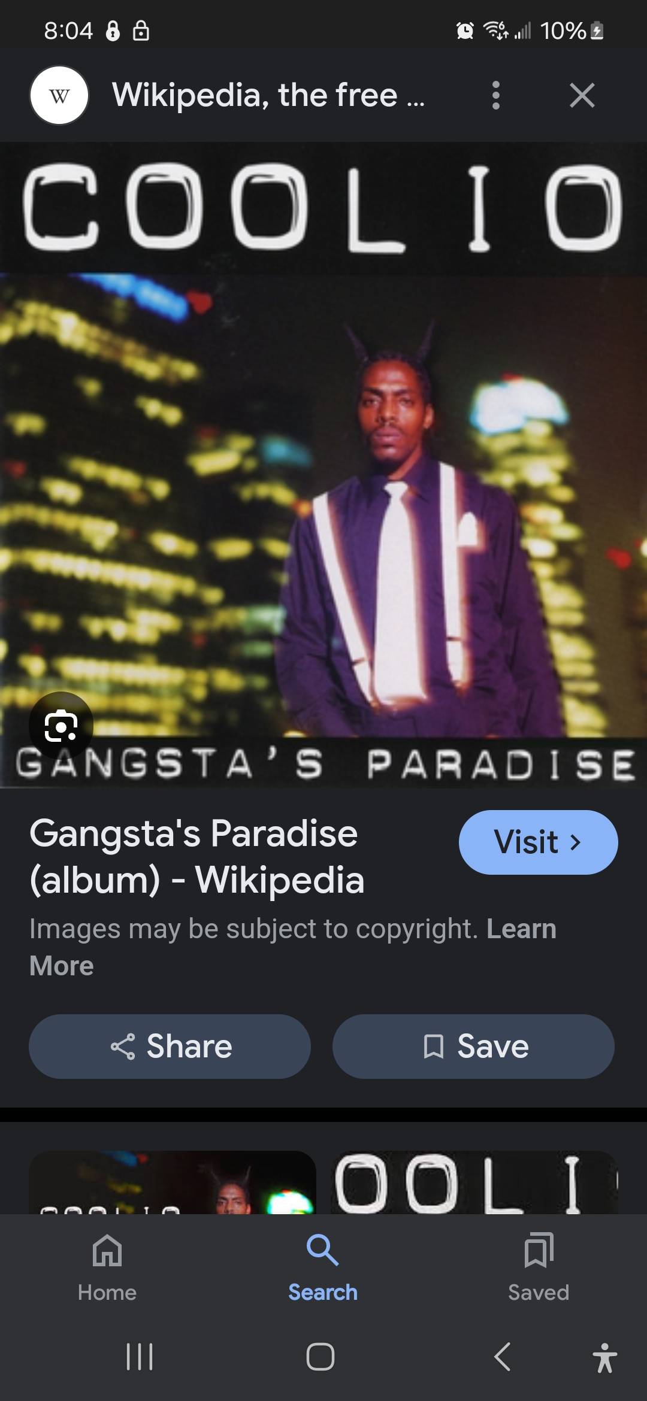
Task: Tap the bookmark icon in Save button
Action: pyautogui.click(x=434, y=1047)
